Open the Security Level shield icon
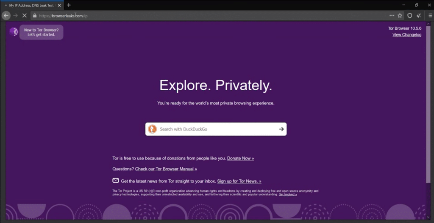Screen dimensions: 434x223 (410, 16)
